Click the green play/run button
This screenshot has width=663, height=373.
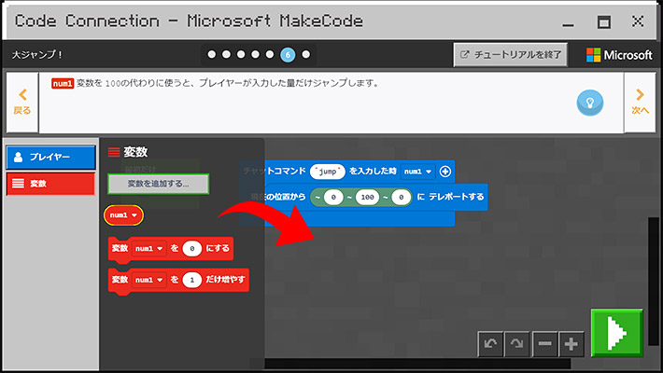[x=617, y=332]
